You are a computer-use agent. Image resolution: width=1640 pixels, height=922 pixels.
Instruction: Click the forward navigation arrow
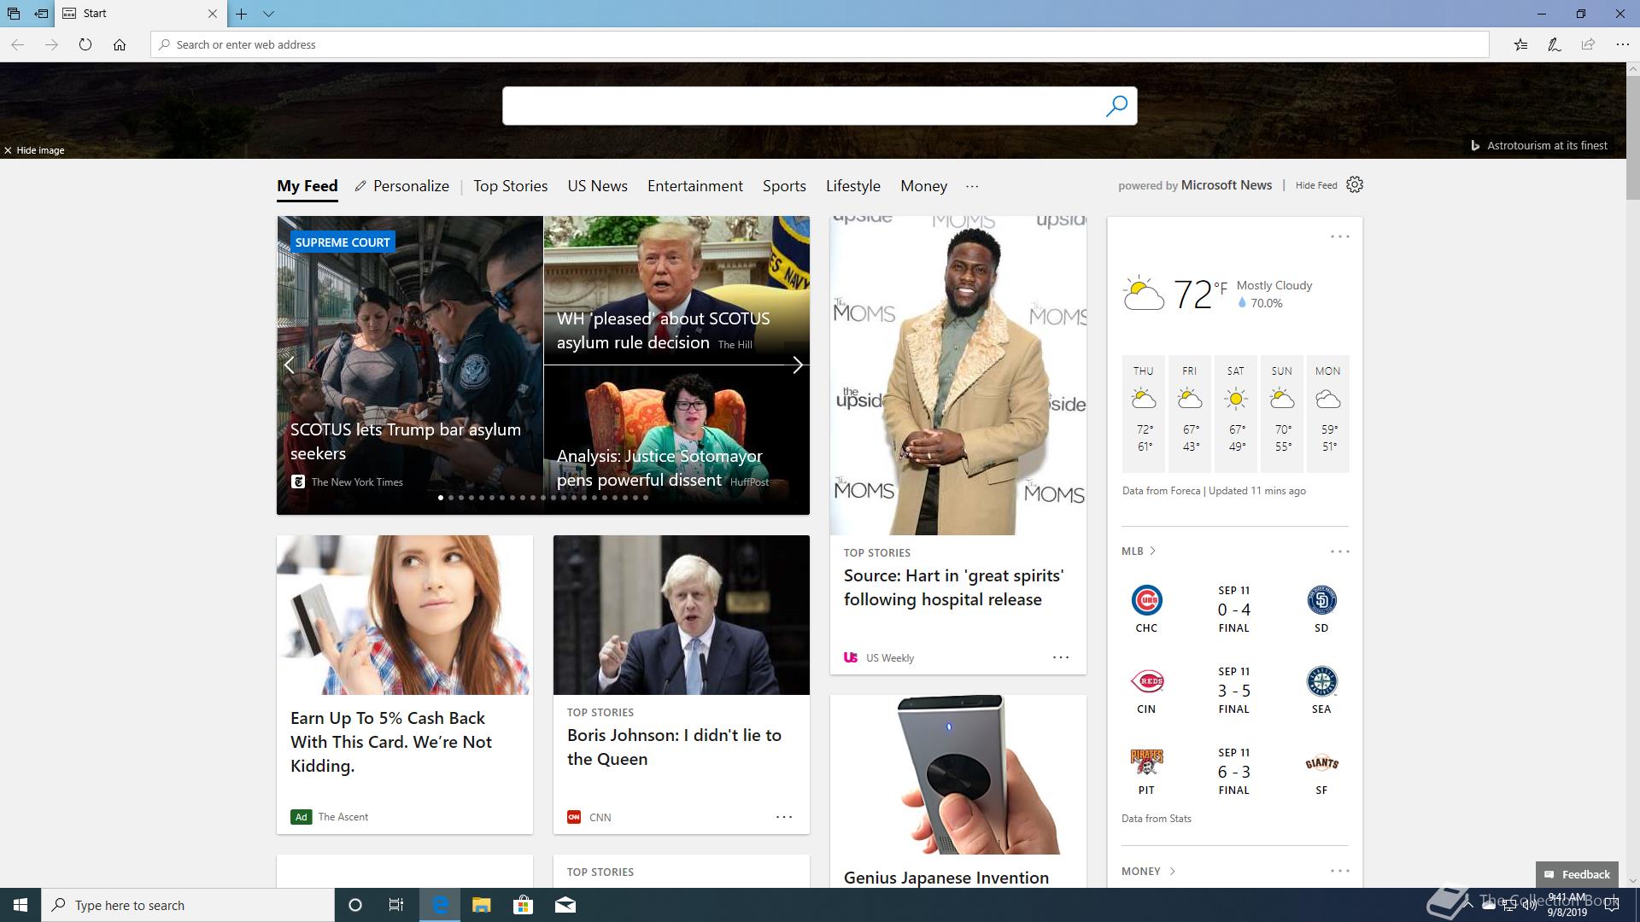point(51,44)
